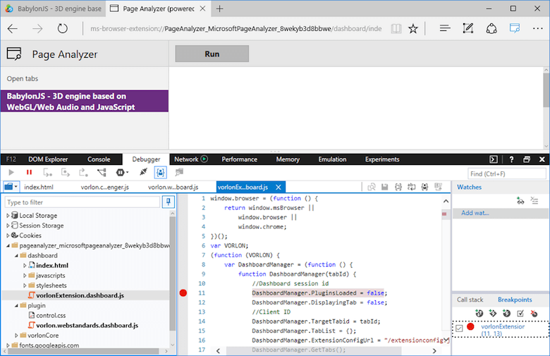Click the pin icon beside filter box
Screen dimensions: 550x356
point(169,202)
